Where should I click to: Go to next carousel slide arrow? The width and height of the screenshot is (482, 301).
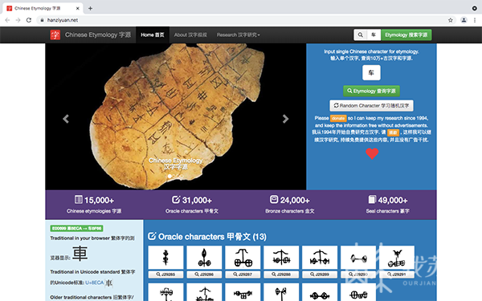(285, 119)
